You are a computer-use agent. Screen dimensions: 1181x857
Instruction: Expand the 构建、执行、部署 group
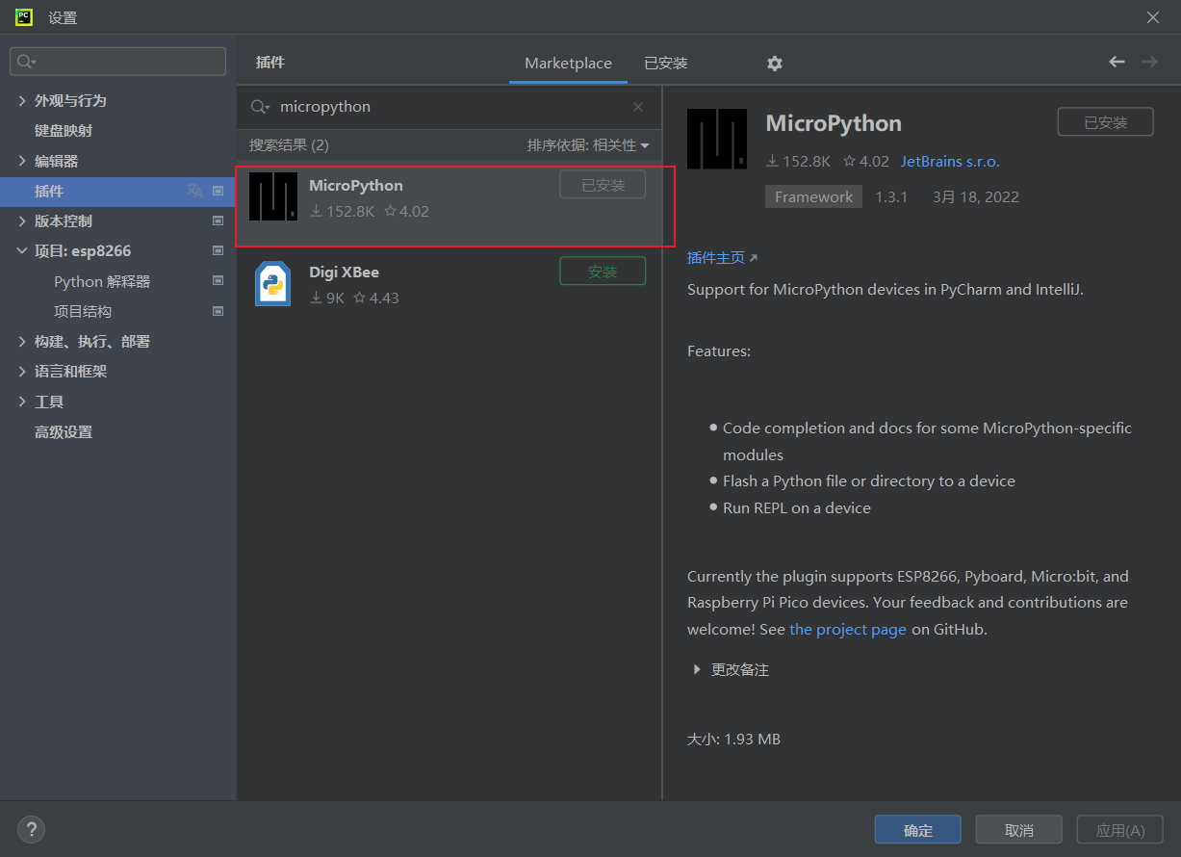[x=22, y=341]
